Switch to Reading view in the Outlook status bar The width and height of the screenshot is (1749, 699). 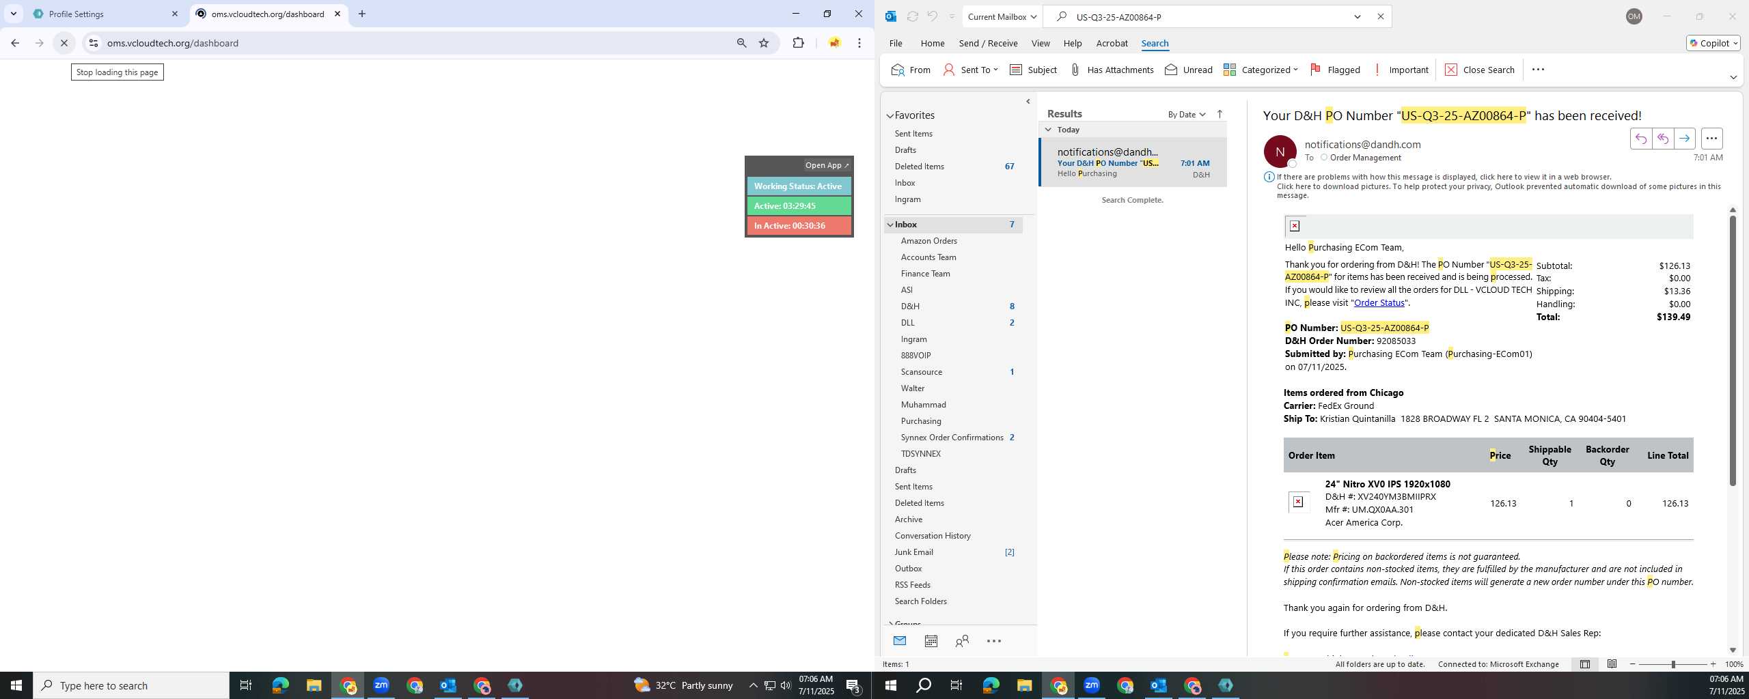[x=1612, y=664]
